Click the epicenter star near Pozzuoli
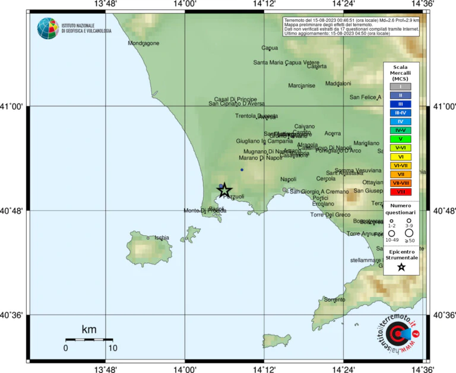The height and width of the screenshot is (373, 456). pos(224,191)
